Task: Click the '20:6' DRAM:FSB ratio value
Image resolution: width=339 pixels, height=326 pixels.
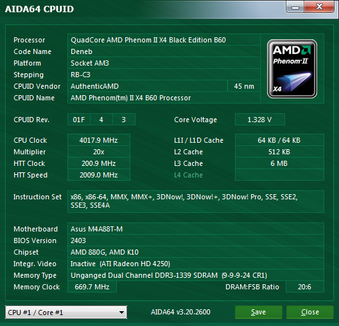Action: [x=304, y=287]
